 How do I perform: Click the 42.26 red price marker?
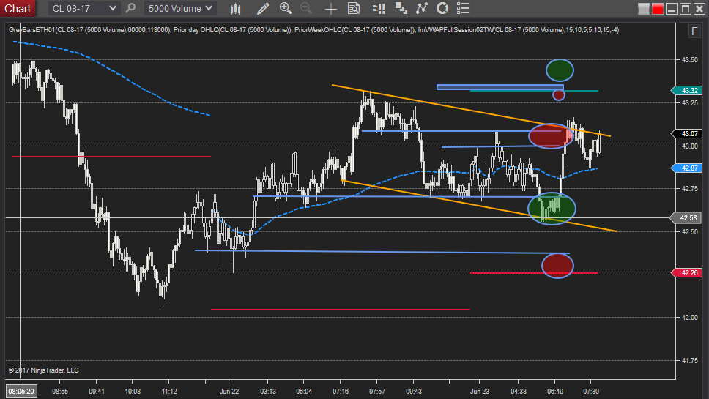[686, 273]
